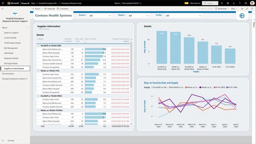
Task: Sort by the Days on hand column header
Action: pos(90,39)
